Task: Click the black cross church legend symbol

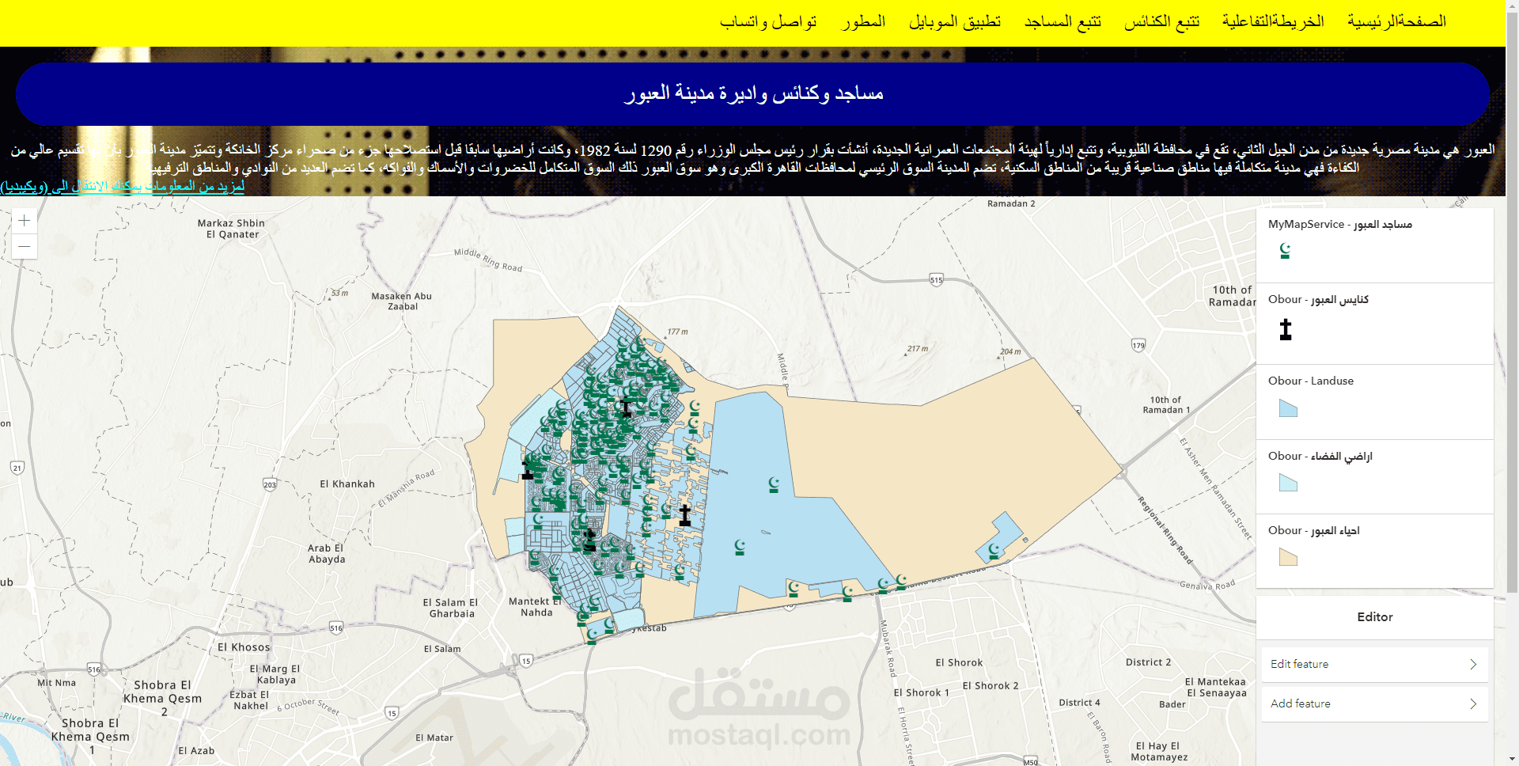Action: click(1286, 329)
